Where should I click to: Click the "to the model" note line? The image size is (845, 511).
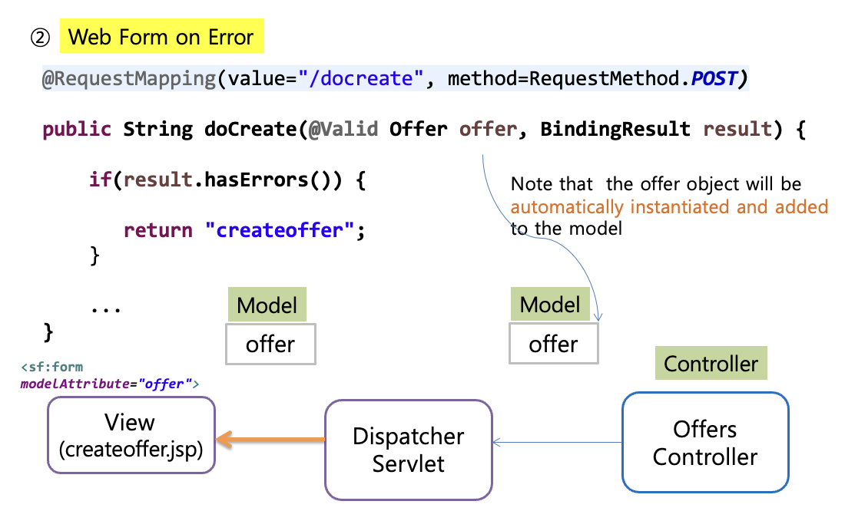coord(566,229)
